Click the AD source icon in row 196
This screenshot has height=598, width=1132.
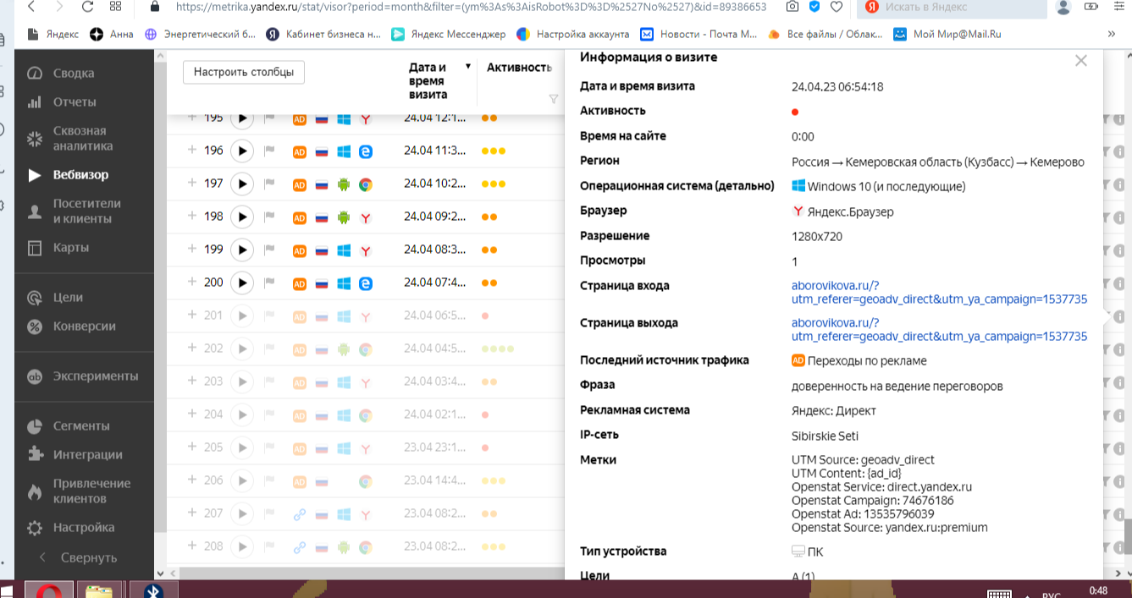click(x=299, y=151)
